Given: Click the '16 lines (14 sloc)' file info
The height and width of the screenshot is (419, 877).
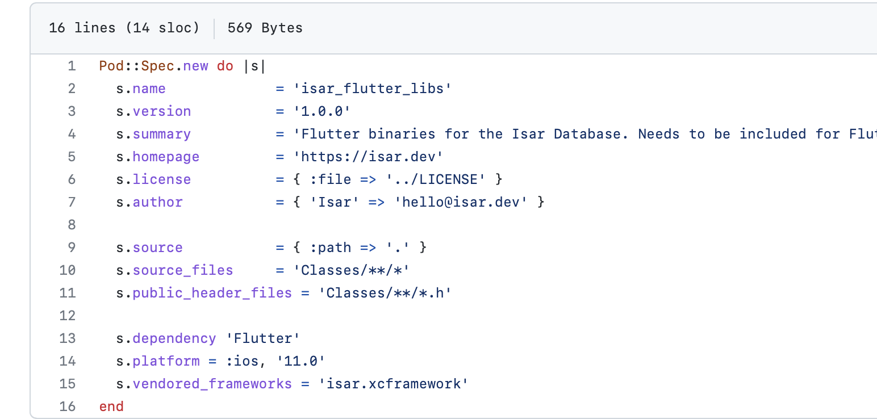Looking at the screenshot, I should 124,28.
